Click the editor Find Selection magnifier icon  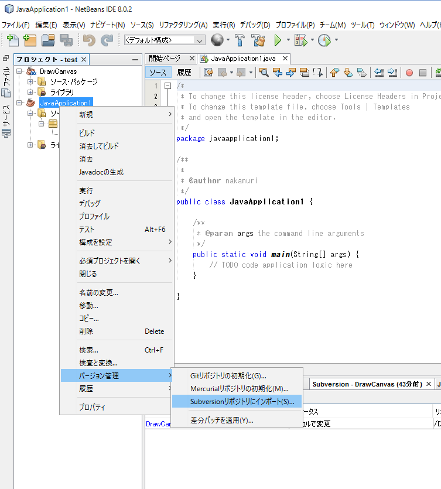click(264, 73)
